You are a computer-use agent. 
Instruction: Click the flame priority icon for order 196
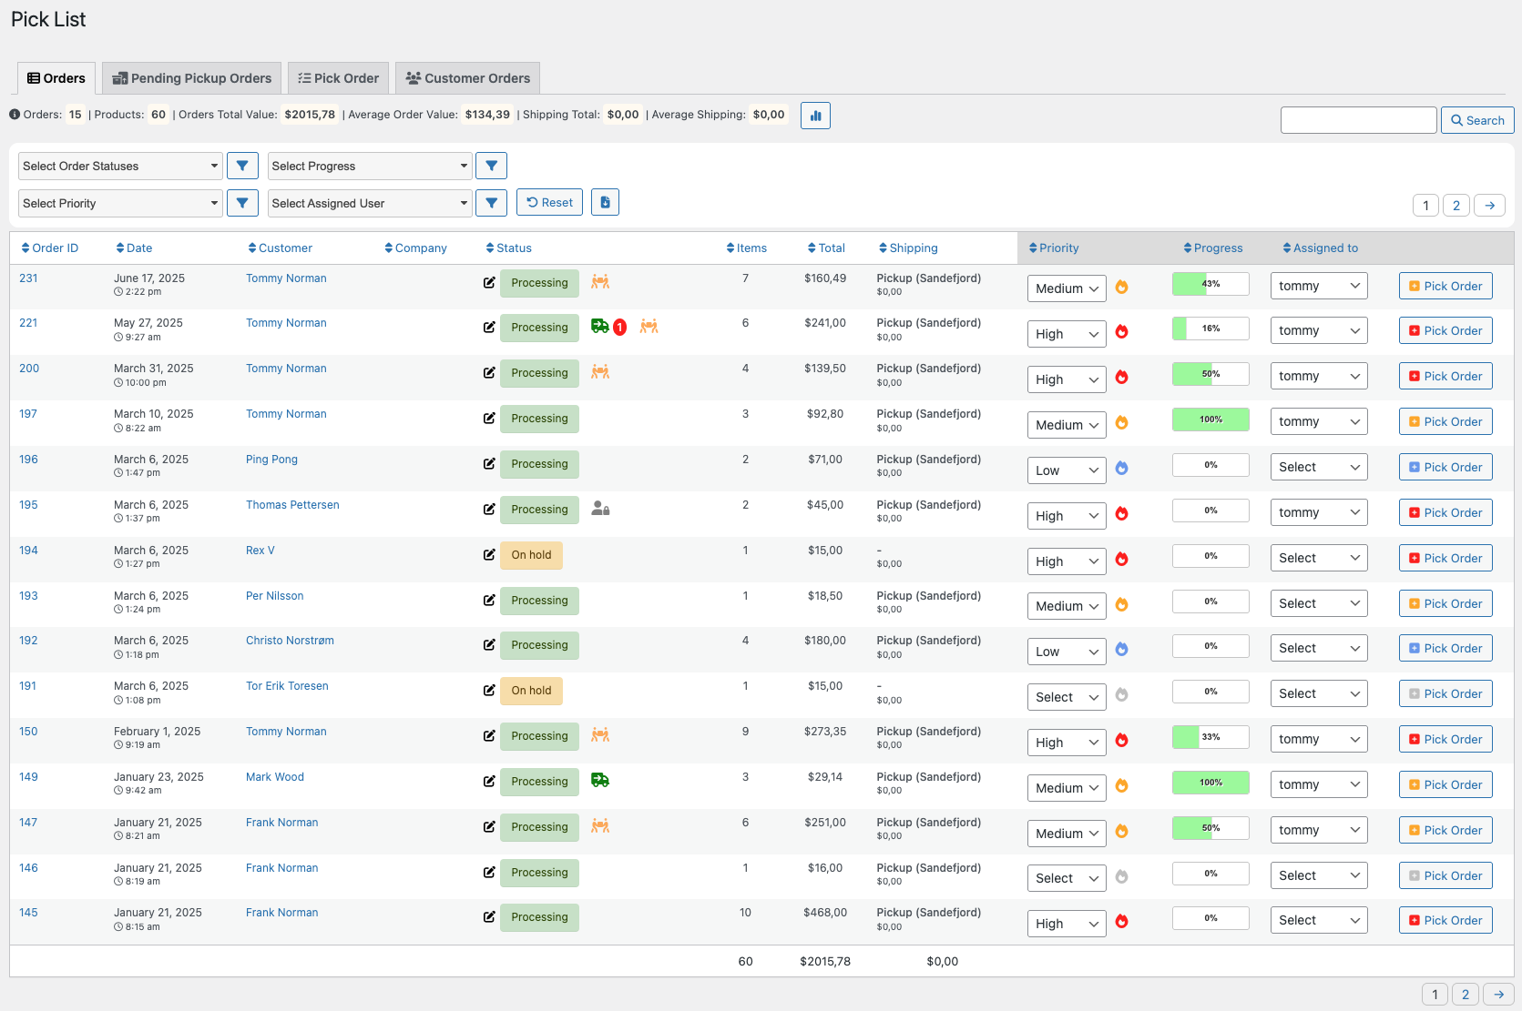[x=1122, y=469]
